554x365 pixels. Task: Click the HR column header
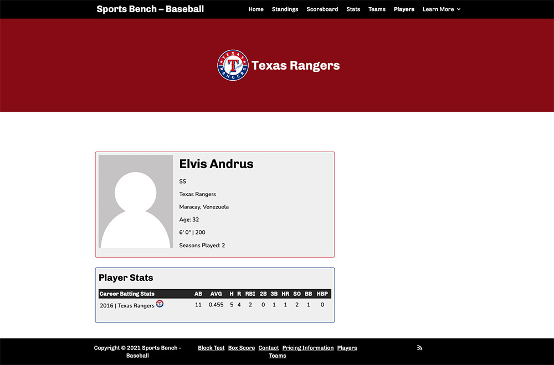tap(285, 294)
